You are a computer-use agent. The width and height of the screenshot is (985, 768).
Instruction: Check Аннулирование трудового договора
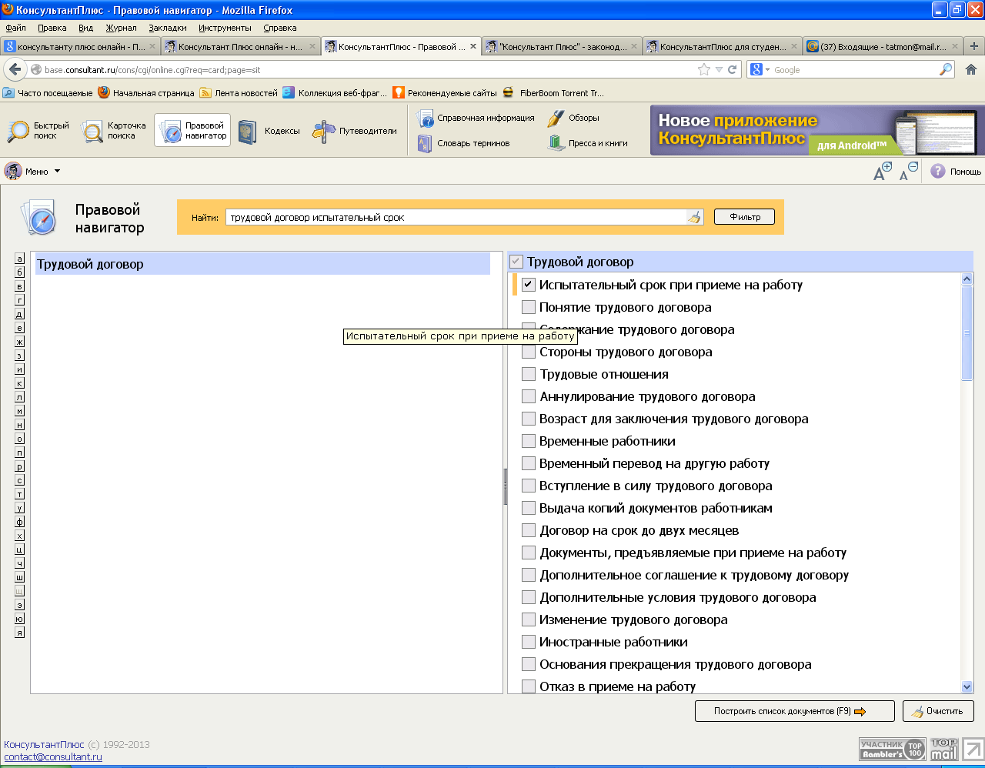pos(529,396)
